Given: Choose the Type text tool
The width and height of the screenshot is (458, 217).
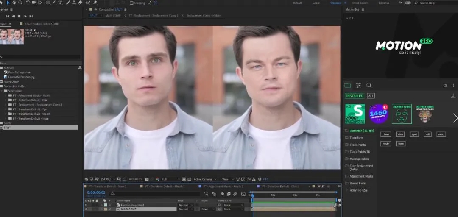Looking at the screenshot, I should point(60,3).
